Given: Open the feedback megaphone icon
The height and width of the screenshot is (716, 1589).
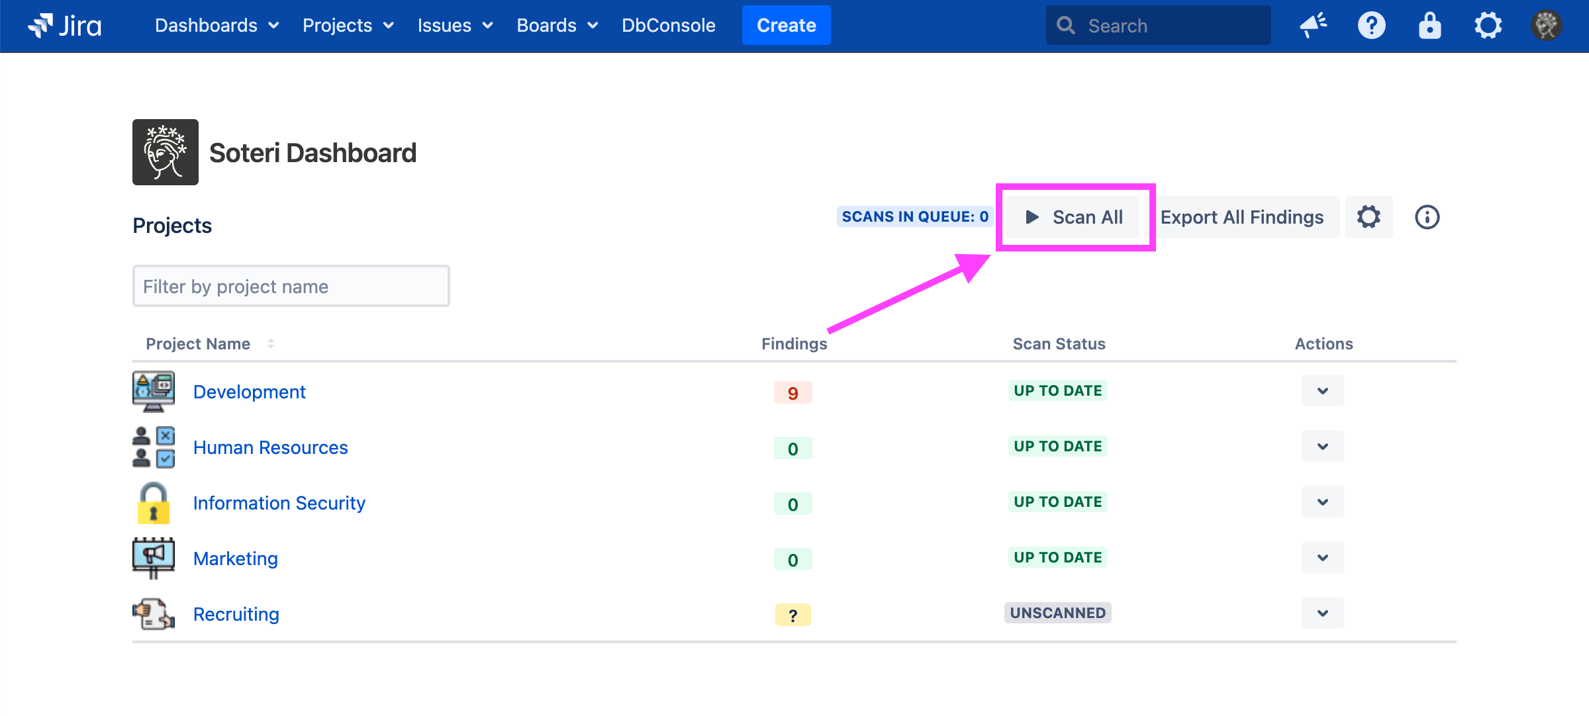Looking at the screenshot, I should coord(1313,26).
